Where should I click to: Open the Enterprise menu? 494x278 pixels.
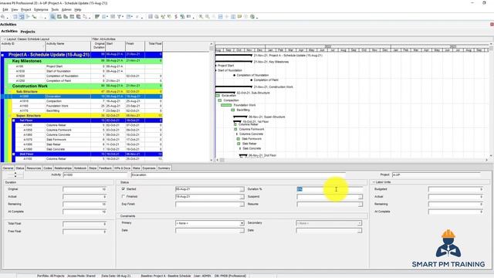point(41,10)
